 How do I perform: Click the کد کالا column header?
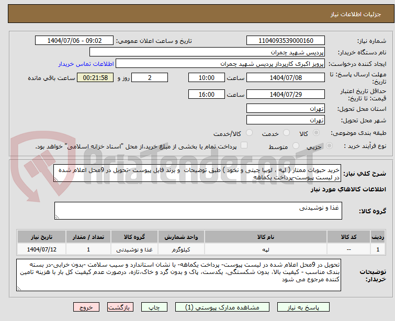348,237
